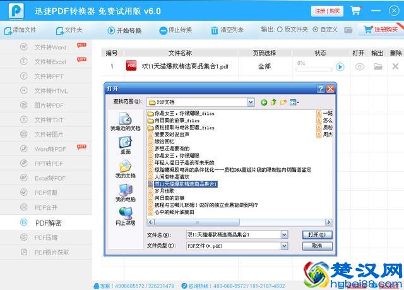Image resolution: width=404 pixels, height=290 pixels.
Task: Select 文件转Excel in sidebar
Action: tap(46, 62)
